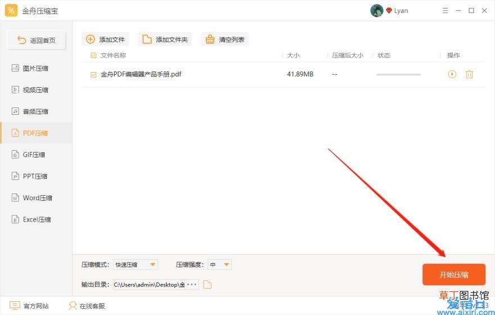Open the output folder icon
495x315 pixels.
pos(207,285)
